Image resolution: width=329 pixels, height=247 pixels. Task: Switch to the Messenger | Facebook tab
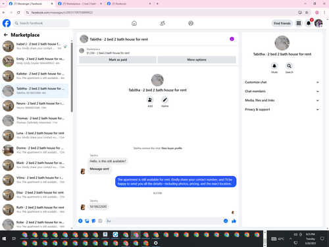coord(31,4)
